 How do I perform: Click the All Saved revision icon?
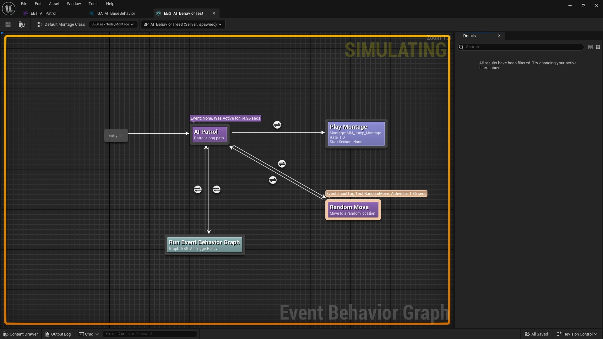[527, 334]
